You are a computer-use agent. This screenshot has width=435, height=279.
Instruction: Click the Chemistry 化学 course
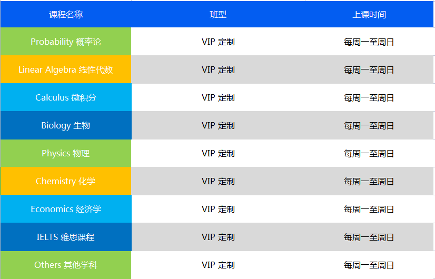(66, 181)
